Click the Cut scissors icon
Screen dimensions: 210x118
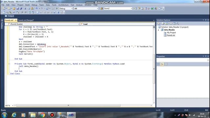click(x=25, y=9)
